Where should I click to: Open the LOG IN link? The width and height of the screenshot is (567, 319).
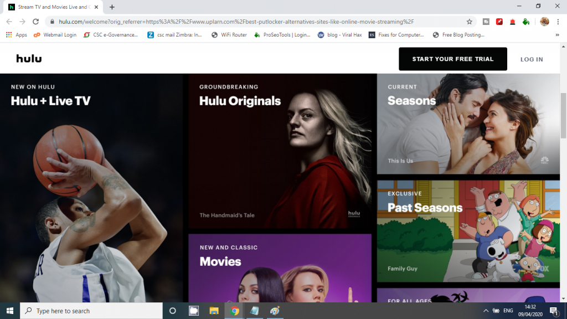pyautogui.click(x=532, y=59)
